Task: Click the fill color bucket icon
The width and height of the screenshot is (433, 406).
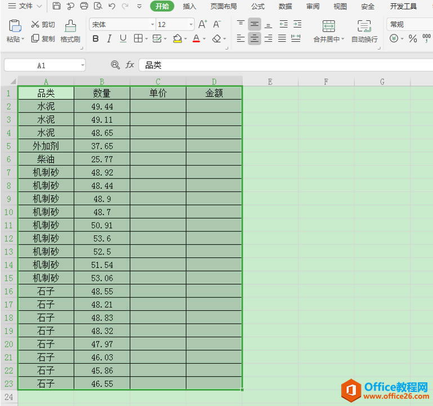Action: coord(177,38)
